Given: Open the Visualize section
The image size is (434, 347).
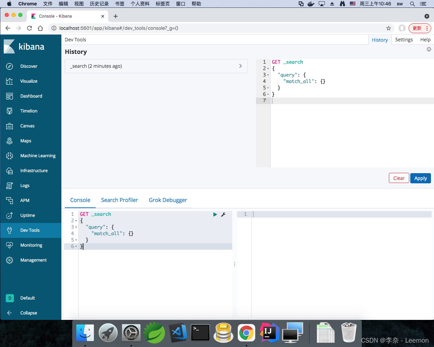Looking at the screenshot, I should point(29,81).
